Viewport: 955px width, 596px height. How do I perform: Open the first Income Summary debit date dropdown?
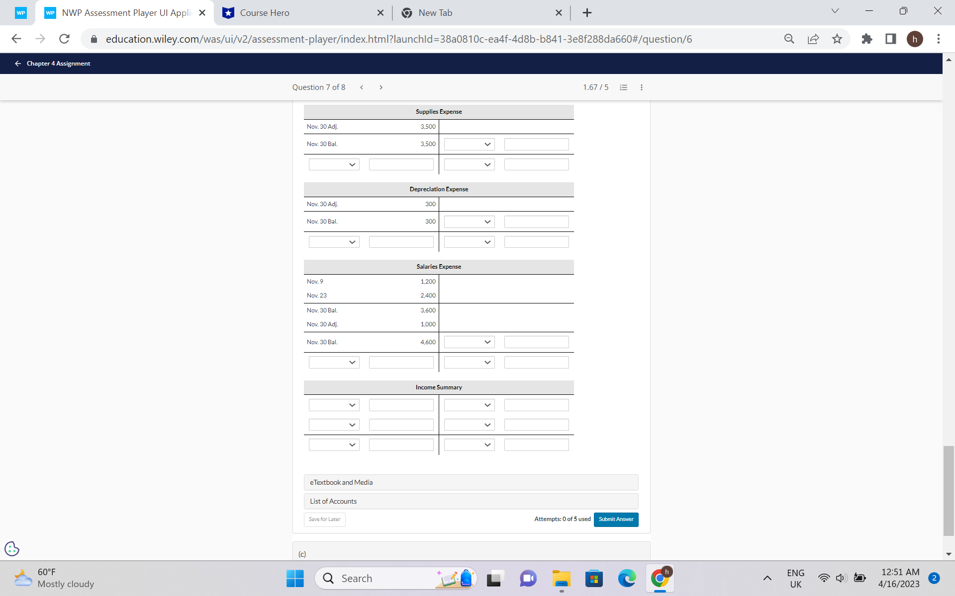334,405
